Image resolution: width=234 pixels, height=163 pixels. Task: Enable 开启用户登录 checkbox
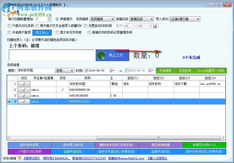coord(10,33)
